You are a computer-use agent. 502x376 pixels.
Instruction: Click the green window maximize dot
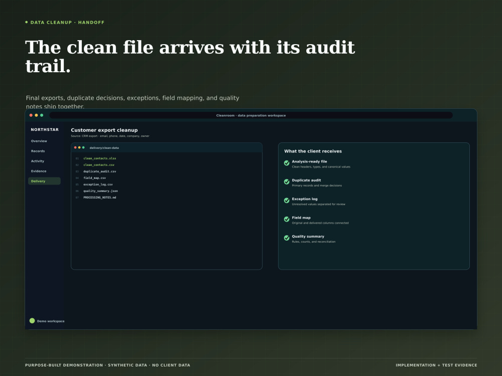coord(42,115)
